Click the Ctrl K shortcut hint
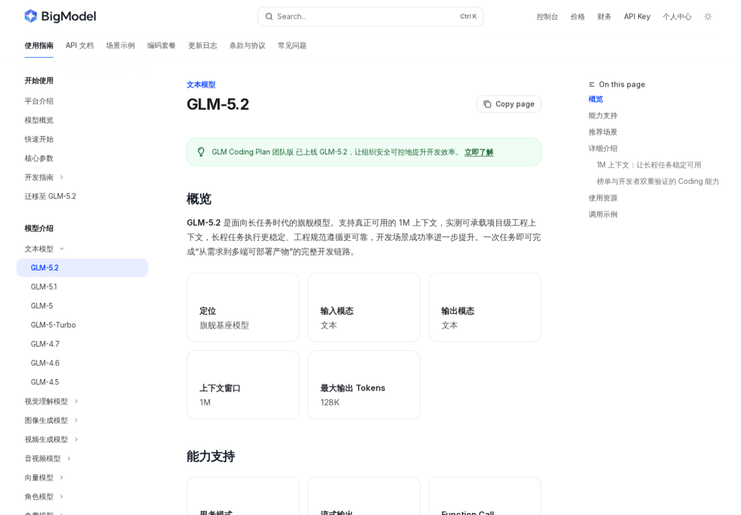Viewport: 741px width, 515px height. (469, 16)
